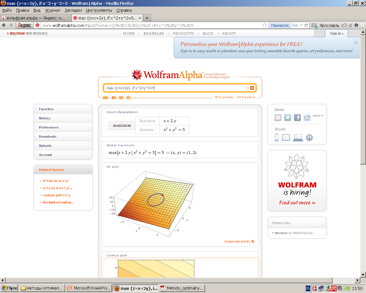Add query to favorites with the star icon
The width and height of the screenshot is (366, 293).
tap(248, 88)
